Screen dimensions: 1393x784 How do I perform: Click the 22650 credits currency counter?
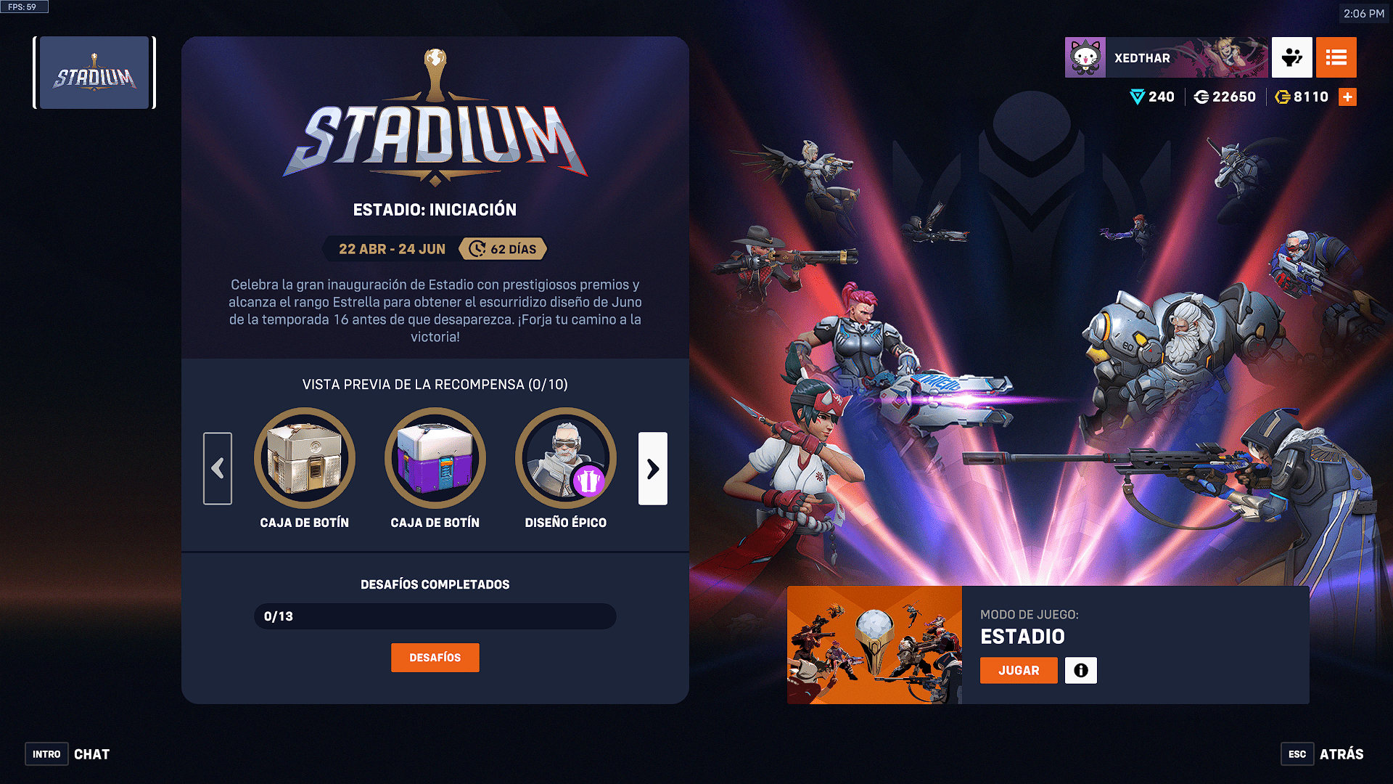pyautogui.click(x=1225, y=97)
